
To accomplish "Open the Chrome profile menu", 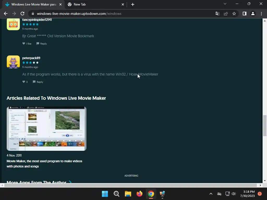I will (253, 14).
